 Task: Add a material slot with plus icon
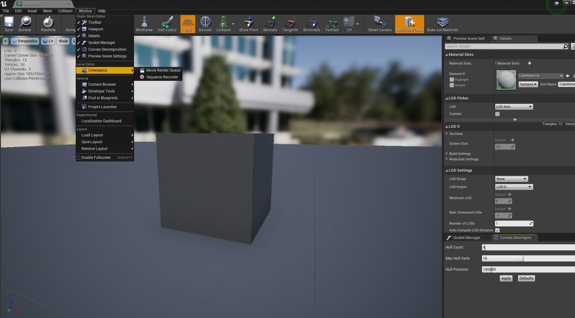[x=529, y=63]
